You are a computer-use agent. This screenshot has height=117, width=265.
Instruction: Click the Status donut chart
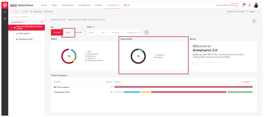(x=69, y=56)
